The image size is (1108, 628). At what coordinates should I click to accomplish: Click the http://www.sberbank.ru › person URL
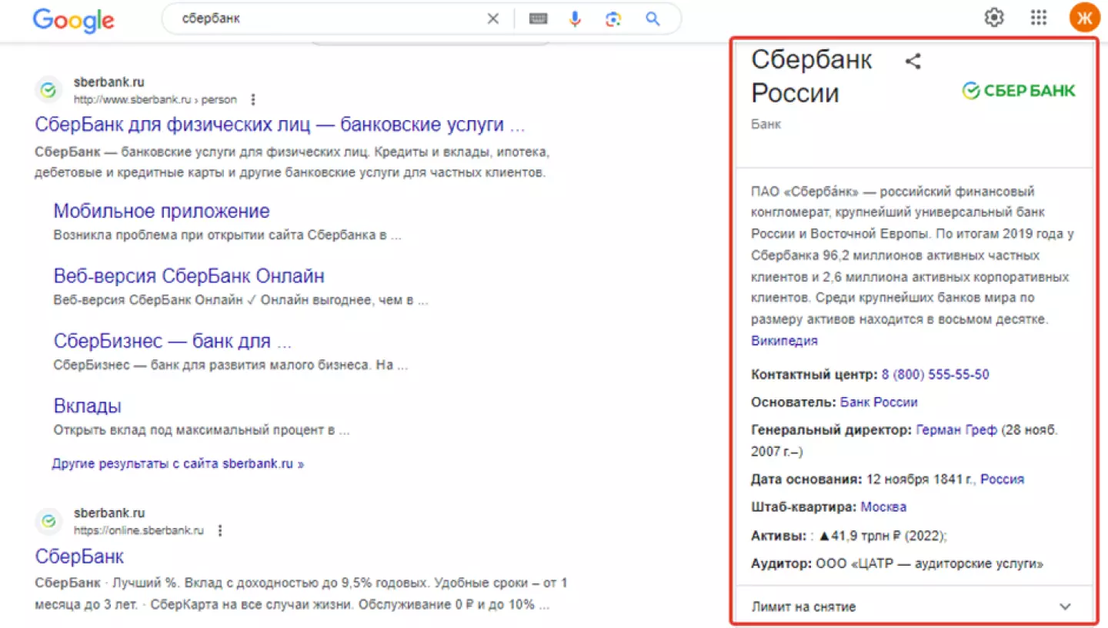tap(155, 99)
